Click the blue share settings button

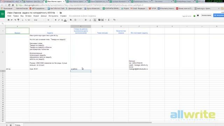point(218,15)
